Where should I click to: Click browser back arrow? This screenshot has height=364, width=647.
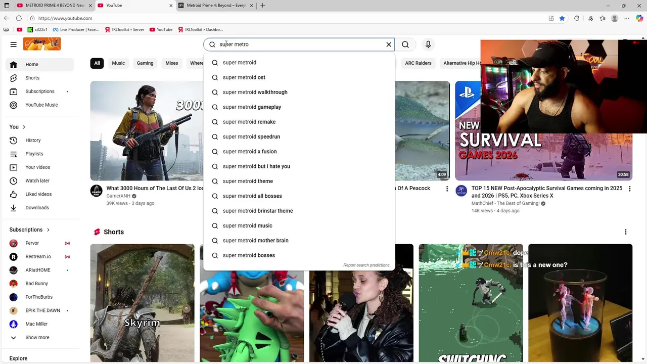[x=7, y=18]
